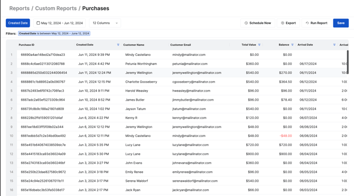Select purchase ID 66690a4ae148ed2a710dea23

pyautogui.click(x=43, y=55)
